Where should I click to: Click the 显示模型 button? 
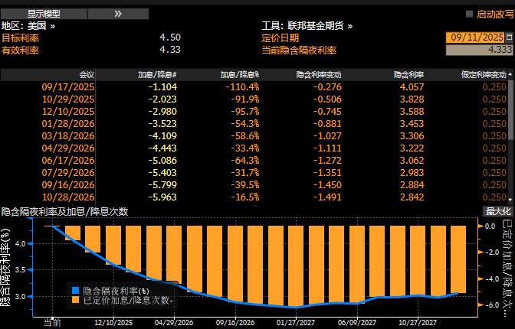[43, 14]
